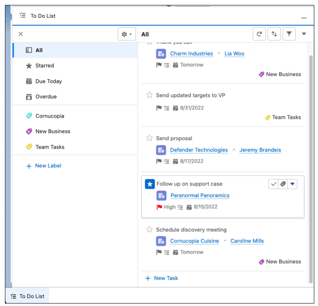Click the To Do List header icon

click(x=22, y=15)
